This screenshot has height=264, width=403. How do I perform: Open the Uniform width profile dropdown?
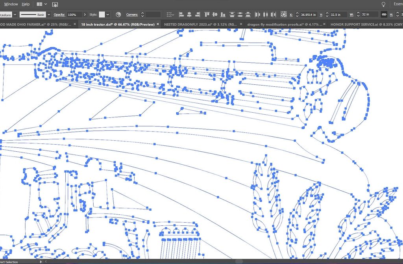(x=15, y=15)
